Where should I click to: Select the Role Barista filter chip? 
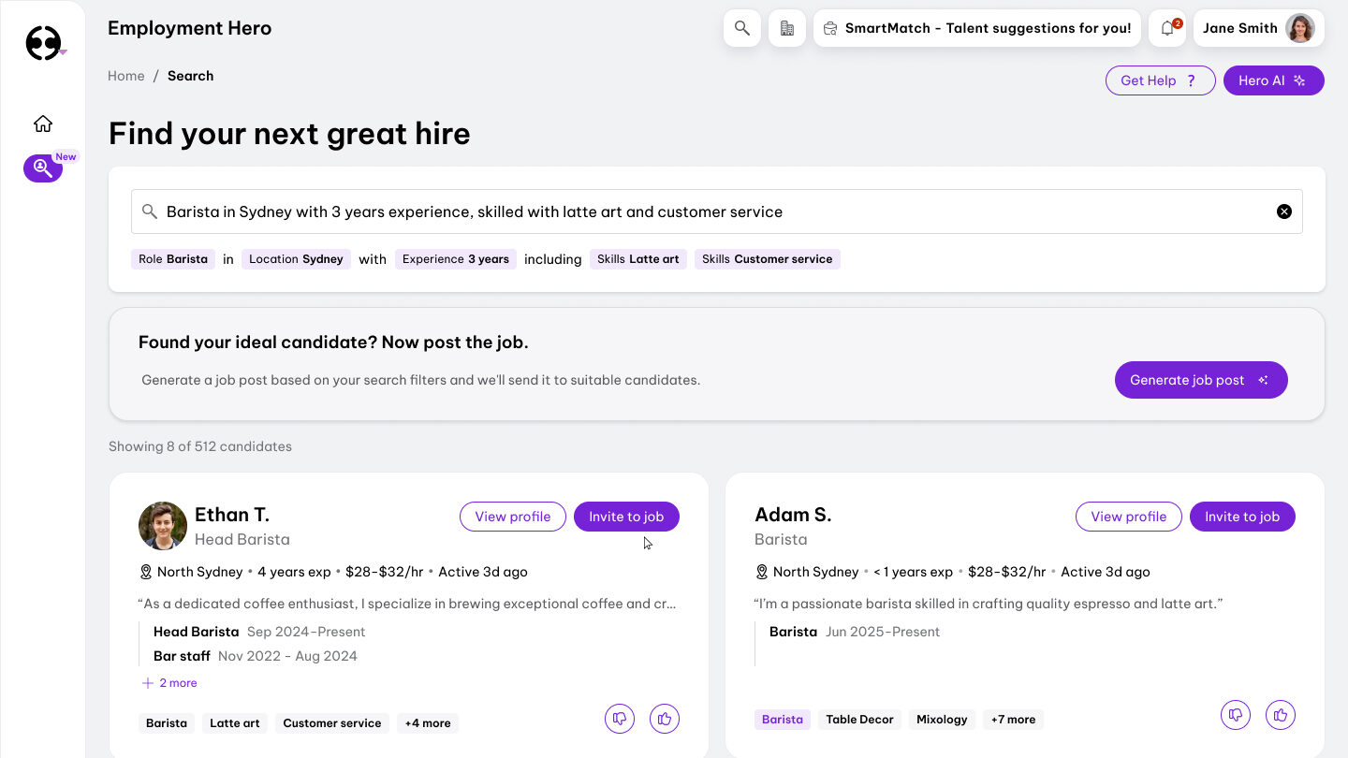173,259
